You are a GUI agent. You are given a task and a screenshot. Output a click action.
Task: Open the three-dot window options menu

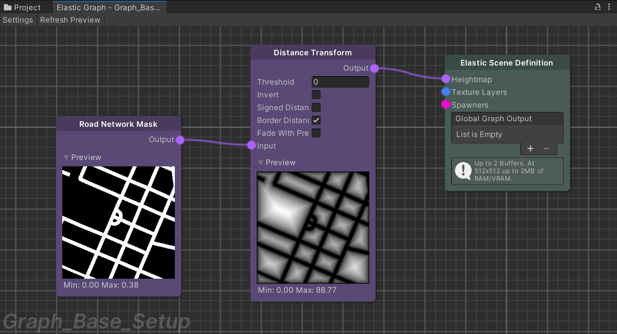(609, 7)
